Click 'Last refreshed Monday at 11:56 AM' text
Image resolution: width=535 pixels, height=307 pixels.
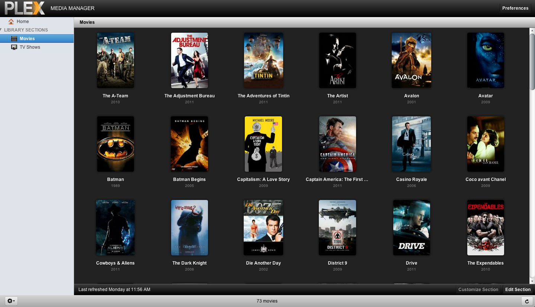coord(115,290)
